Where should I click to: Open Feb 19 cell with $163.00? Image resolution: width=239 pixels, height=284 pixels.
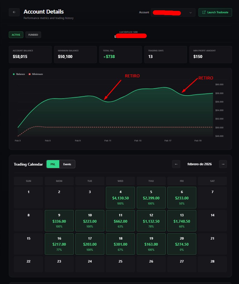click(x=151, y=244)
